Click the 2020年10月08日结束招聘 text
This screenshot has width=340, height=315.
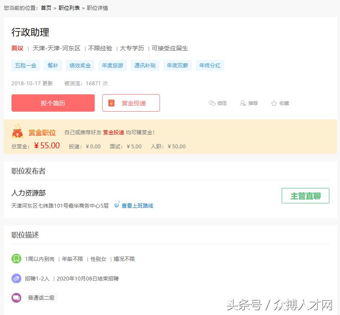click(88, 278)
